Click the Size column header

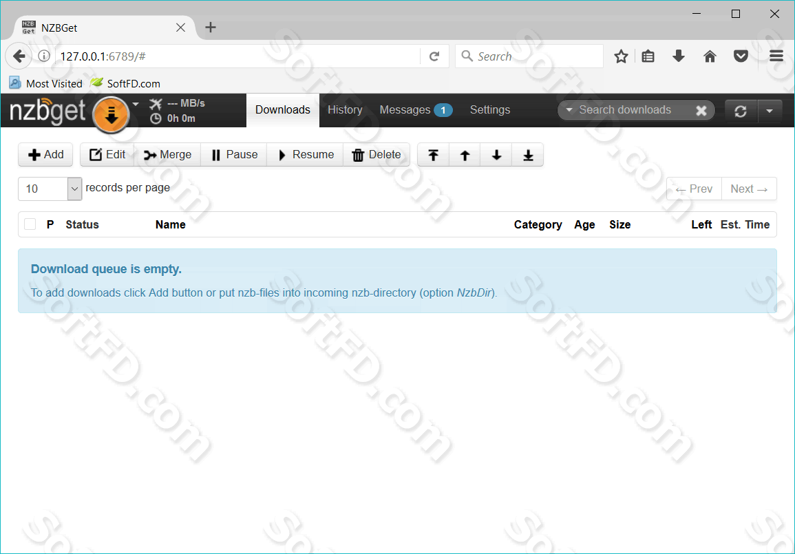point(620,224)
